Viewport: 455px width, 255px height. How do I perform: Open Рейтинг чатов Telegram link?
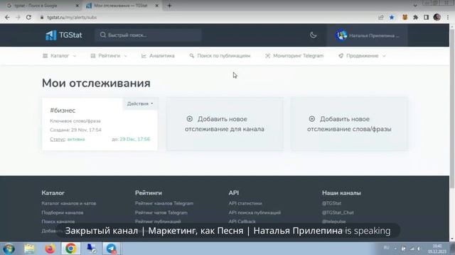click(x=161, y=212)
